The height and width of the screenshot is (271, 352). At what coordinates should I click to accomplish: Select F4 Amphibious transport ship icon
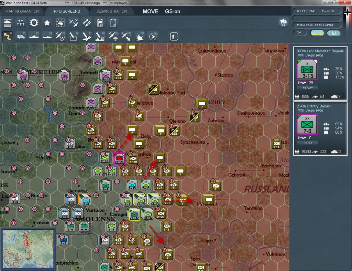(x=47, y=36)
